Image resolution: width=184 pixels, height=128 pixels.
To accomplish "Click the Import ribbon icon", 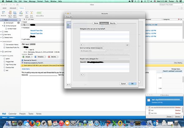I will tap(21, 14).
